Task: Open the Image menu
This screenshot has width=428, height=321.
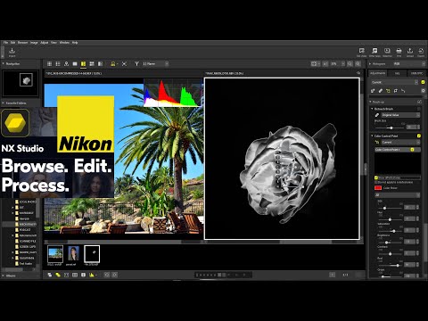Action: click(x=34, y=43)
